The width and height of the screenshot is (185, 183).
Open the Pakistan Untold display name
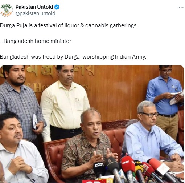[34, 7]
